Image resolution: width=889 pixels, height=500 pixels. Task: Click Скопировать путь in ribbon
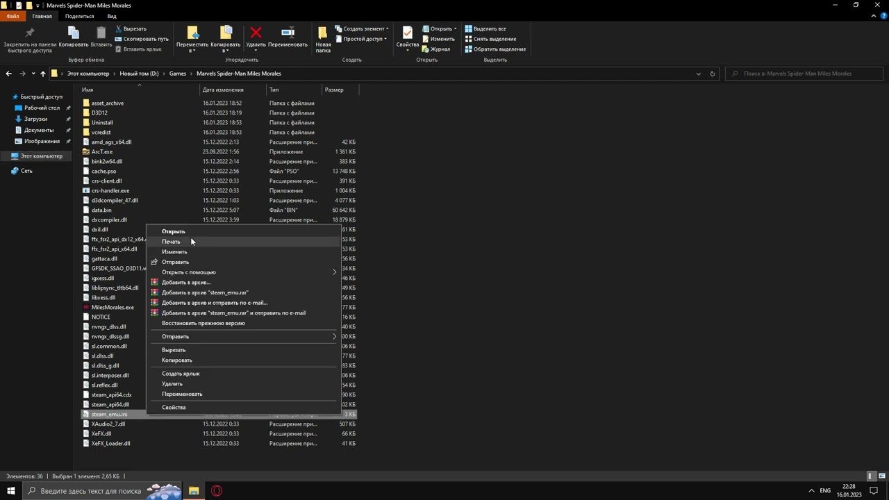[x=142, y=39]
